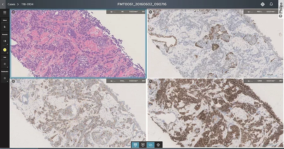This screenshot has width=284, height=149.
Task: Navigate to Cases in the breadcrumb
Action: [11, 4]
